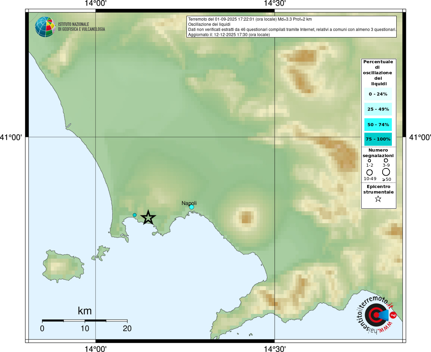This screenshot has height=352, width=431.
Task: Select the ≥50 reports circle in the legend
Action: pyautogui.click(x=386, y=172)
